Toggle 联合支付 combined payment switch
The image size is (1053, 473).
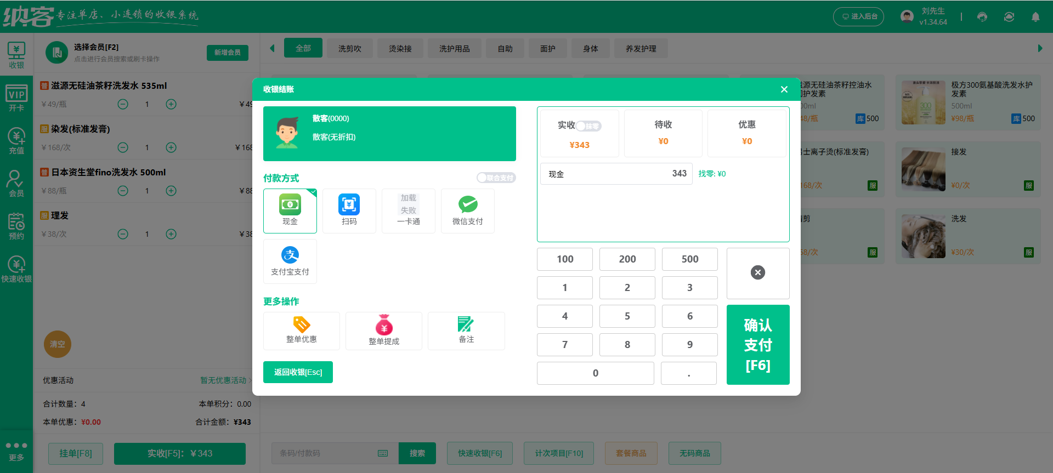click(x=496, y=178)
